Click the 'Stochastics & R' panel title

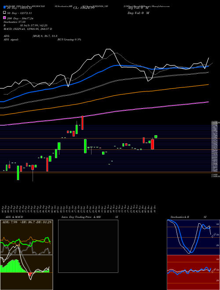tap(180, 217)
